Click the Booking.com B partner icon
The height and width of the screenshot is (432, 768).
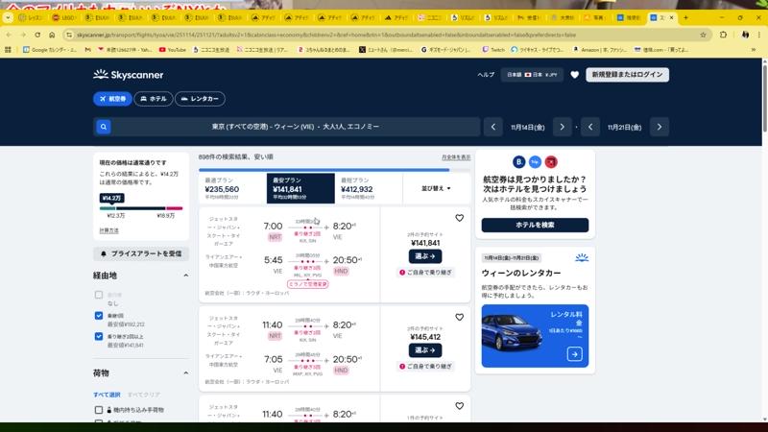pyautogui.click(x=518, y=161)
